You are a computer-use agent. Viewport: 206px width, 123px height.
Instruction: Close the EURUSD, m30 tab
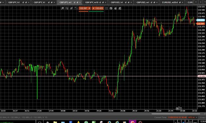click(x=183, y=2)
